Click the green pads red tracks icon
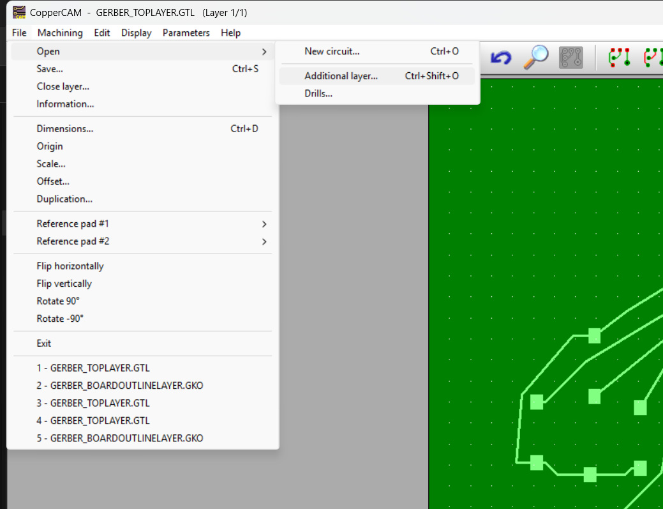This screenshot has width=663, height=509. pos(653,57)
